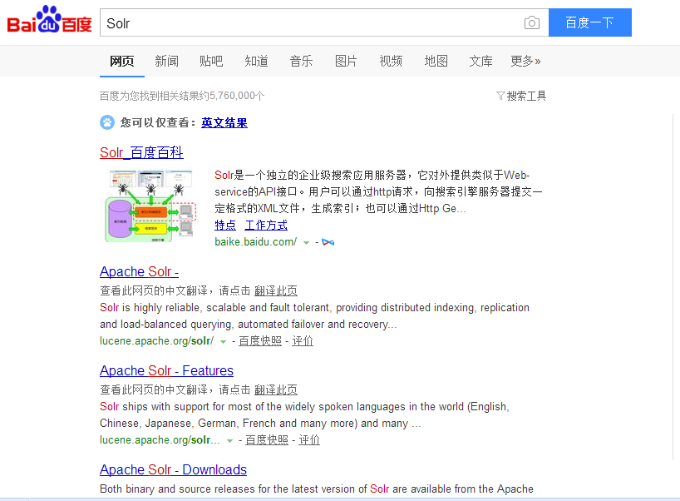Open the 贴吧 tab
The height and width of the screenshot is (501, 680).
pyautogui.click(x=211, y=62)
